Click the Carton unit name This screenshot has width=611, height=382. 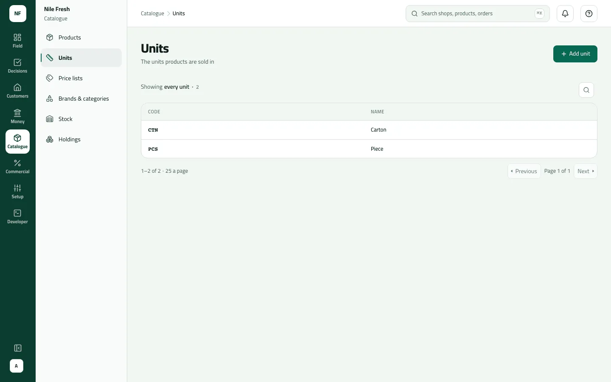(x=378, y=130)
